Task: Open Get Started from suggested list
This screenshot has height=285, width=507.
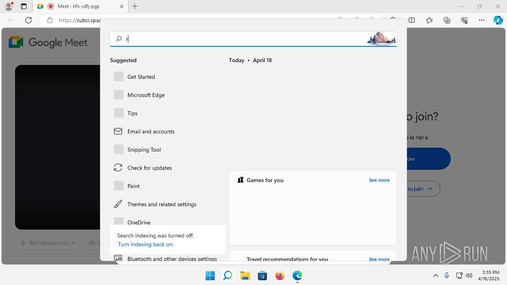Action: (x=168, y=77)
